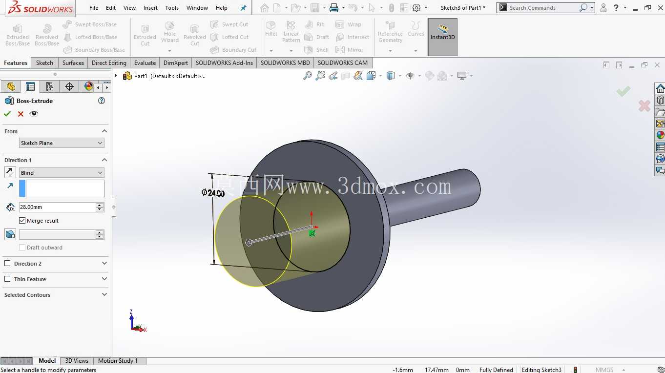Expand Direction 2 section chevron
Image resolution: width=665 pixels, height=373 pixels.
pyautogui.click(x=104, y=264)
